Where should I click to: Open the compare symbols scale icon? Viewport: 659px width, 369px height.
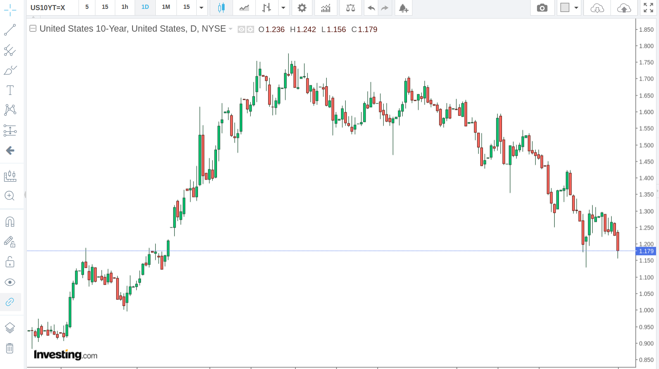click(x=350, y=8)
